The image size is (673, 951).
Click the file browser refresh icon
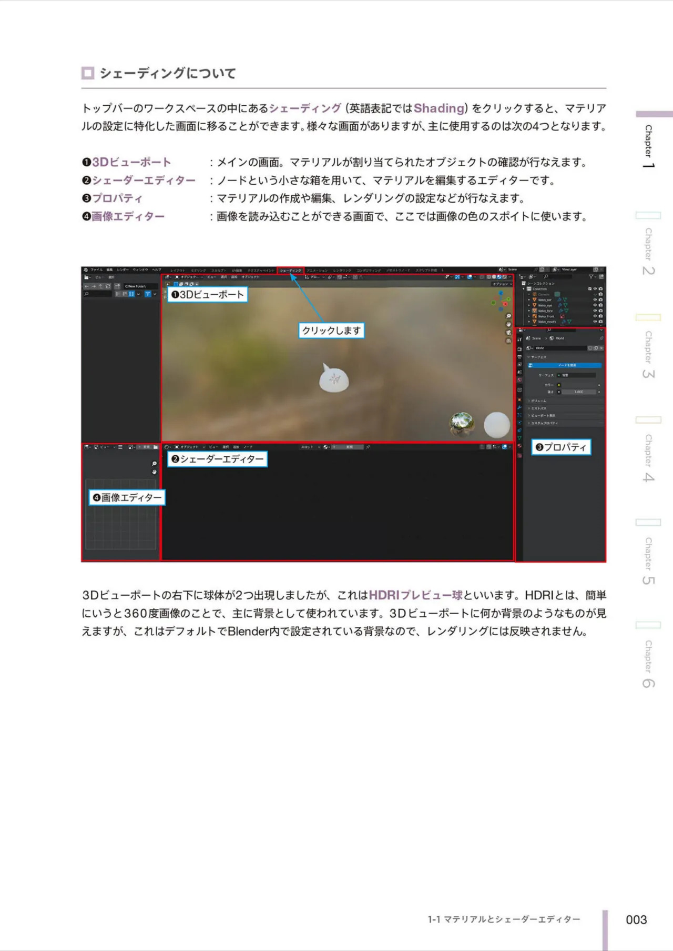coord(108,286)
